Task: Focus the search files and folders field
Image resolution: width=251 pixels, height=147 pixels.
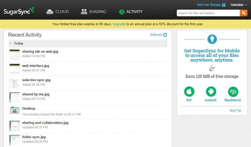Action: pos(208,13)
